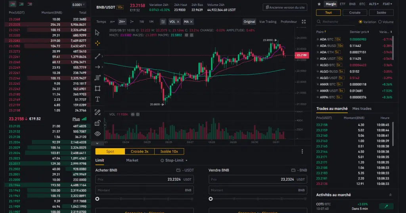
Task: Remove the VOL indicator with its X
Action: click(x=178, y=22)
